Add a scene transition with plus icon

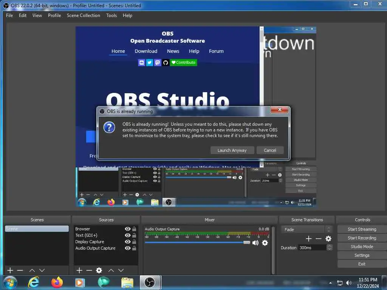coord(308,239)
